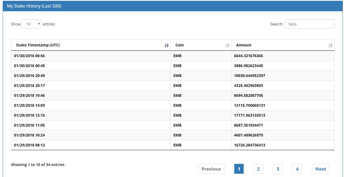Select timestamp 01/30/2018 00:45

pyautogui.click(x=29, y=66)
